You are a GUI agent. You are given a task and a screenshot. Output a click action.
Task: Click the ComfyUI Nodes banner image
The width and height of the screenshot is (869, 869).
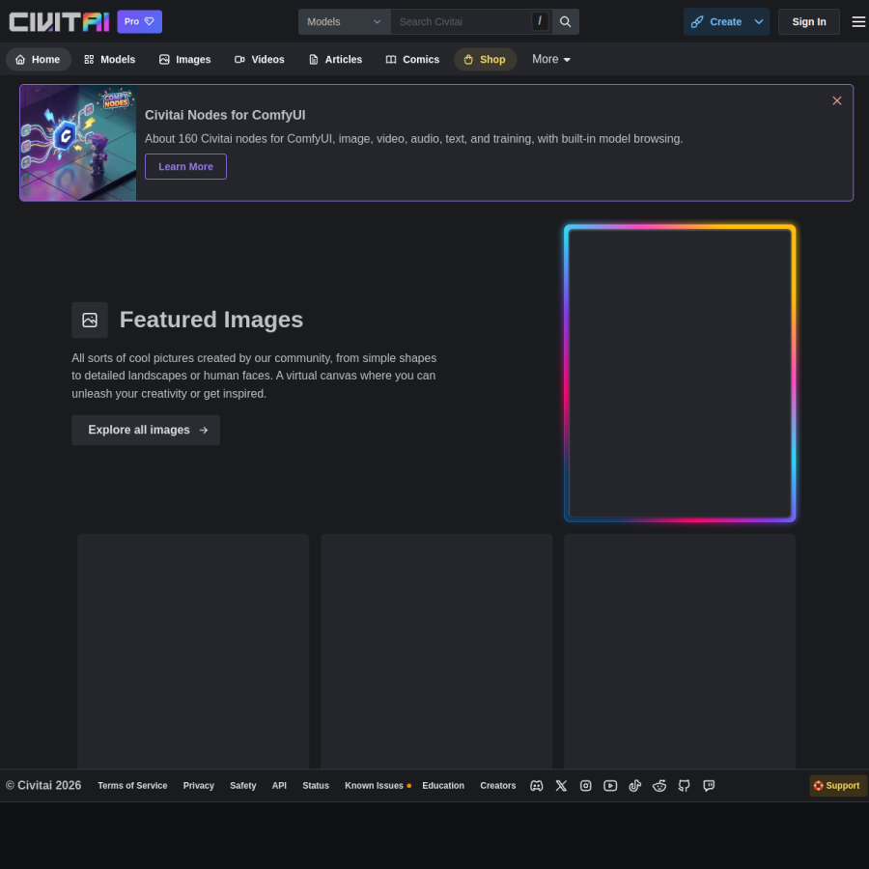78,143
